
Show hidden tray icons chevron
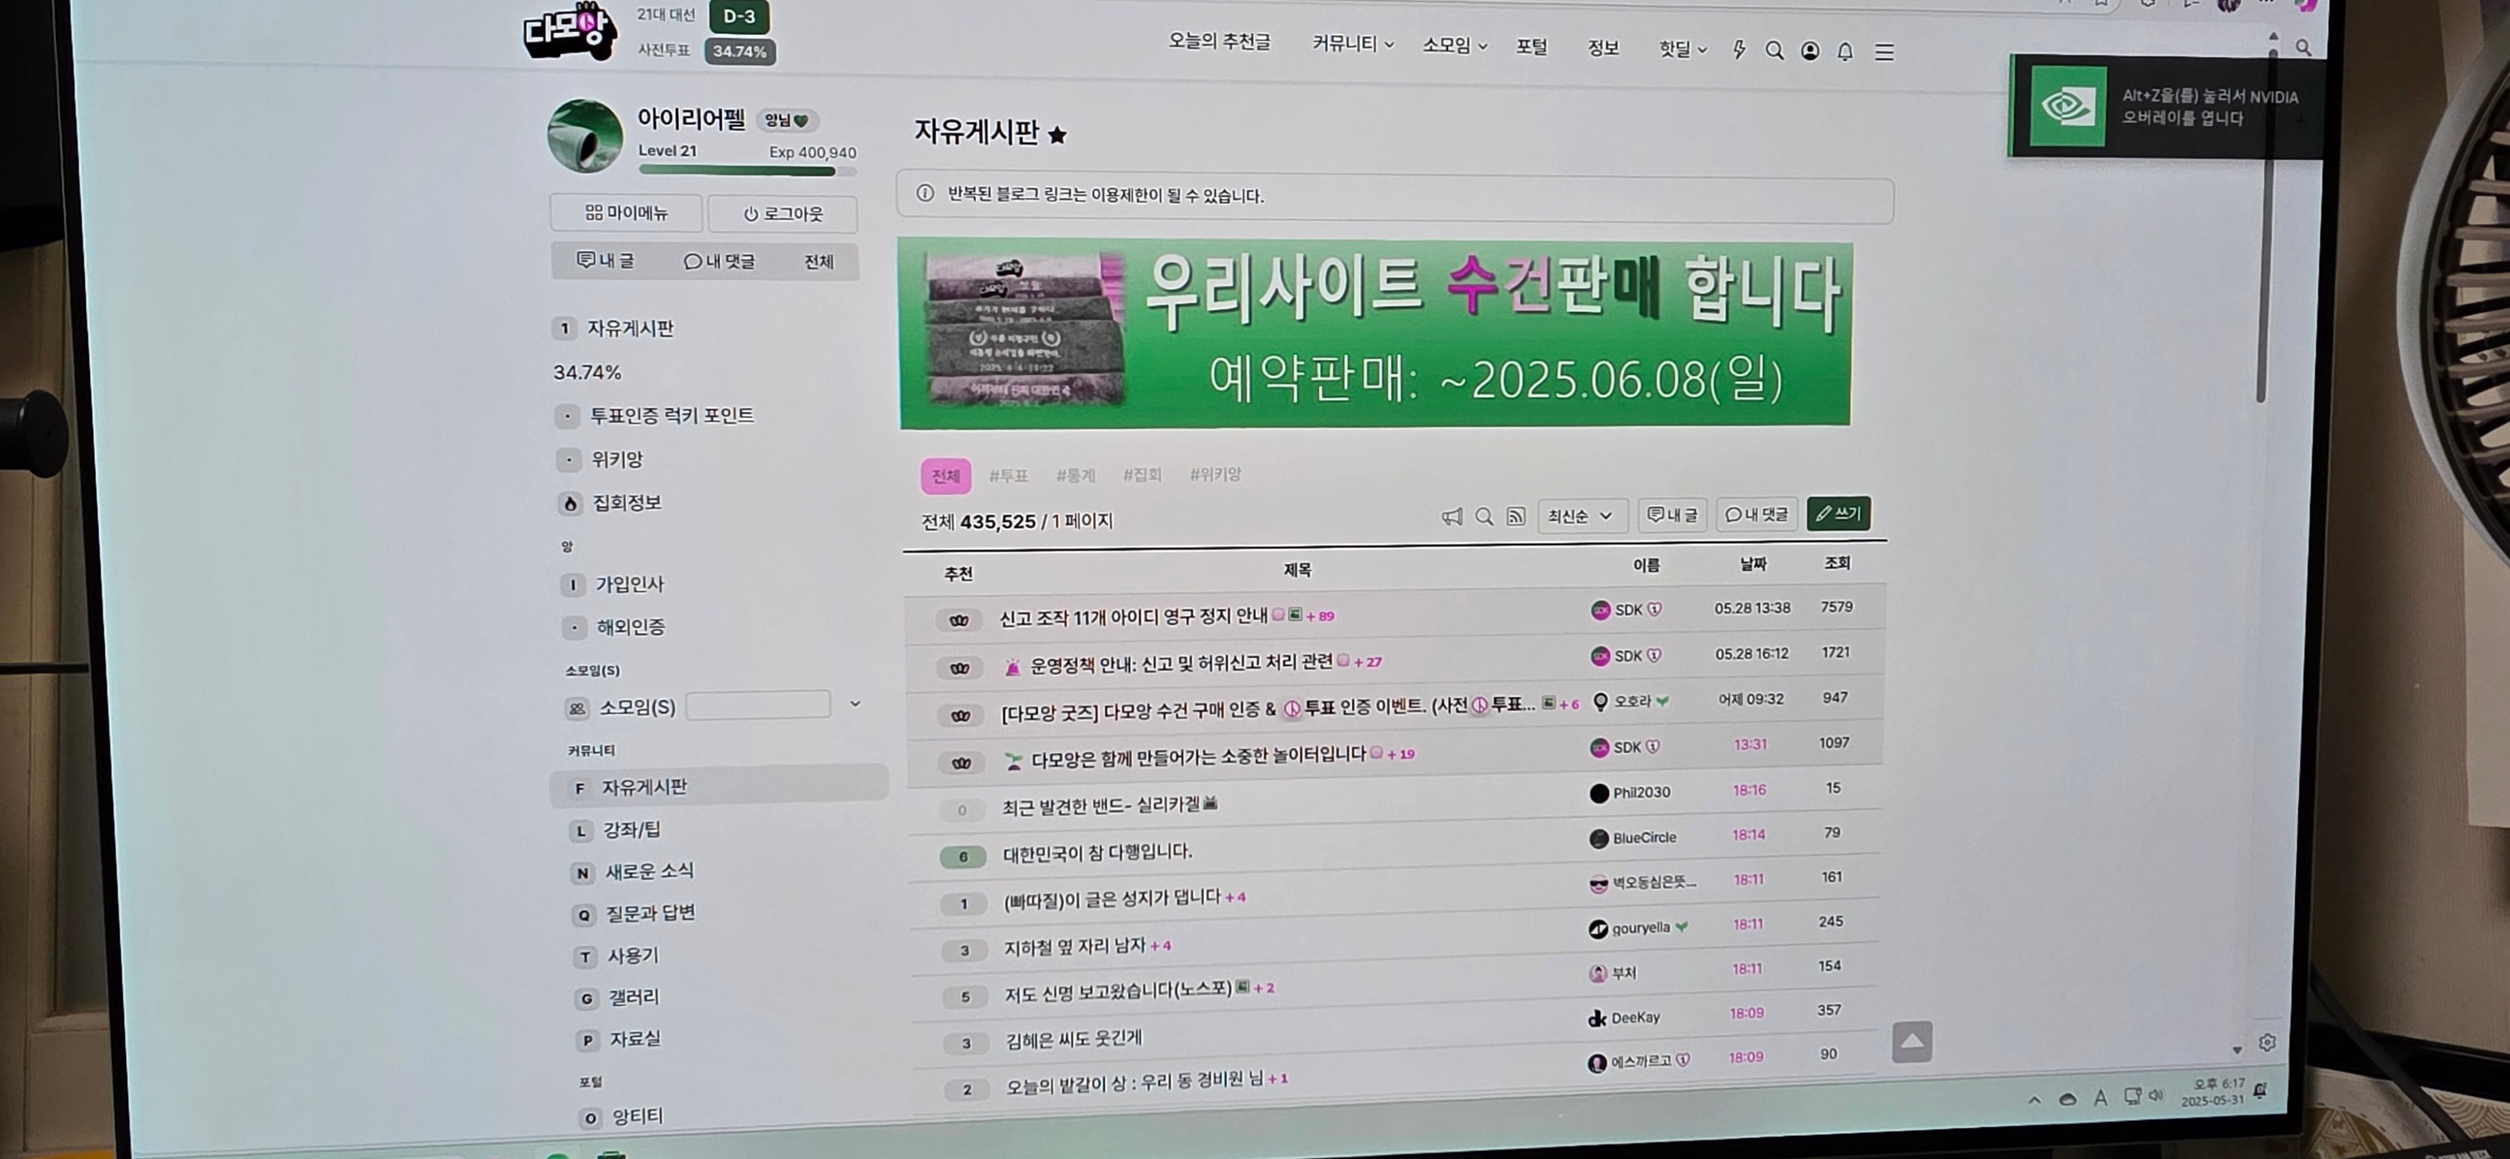click(x=2034, y=1101)
